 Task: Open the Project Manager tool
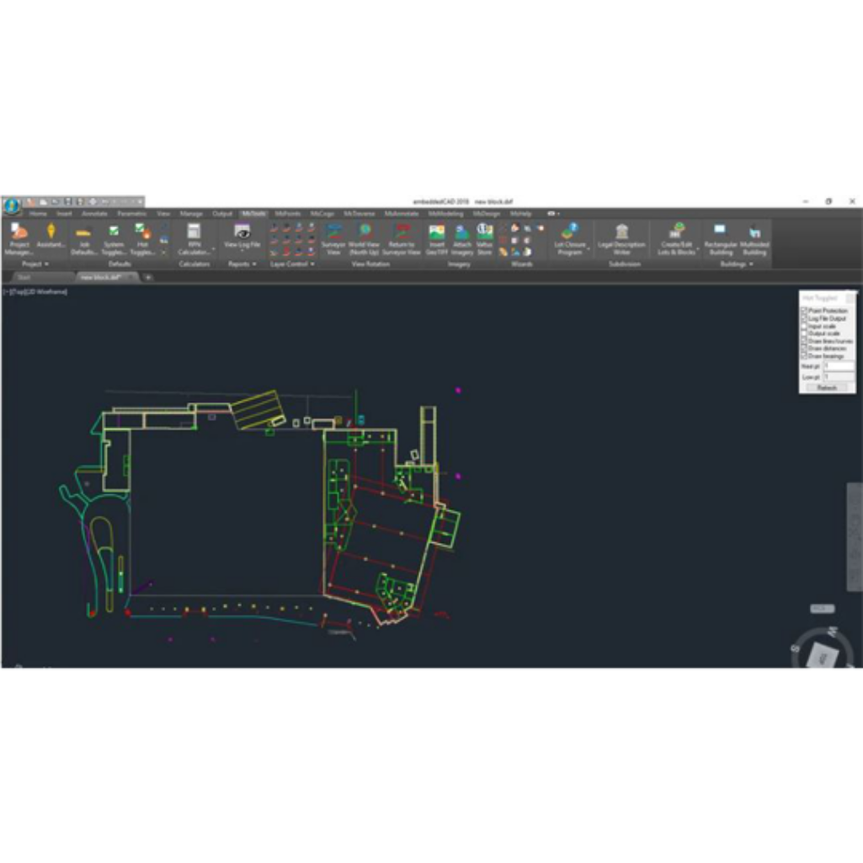(x=19, y=238)
